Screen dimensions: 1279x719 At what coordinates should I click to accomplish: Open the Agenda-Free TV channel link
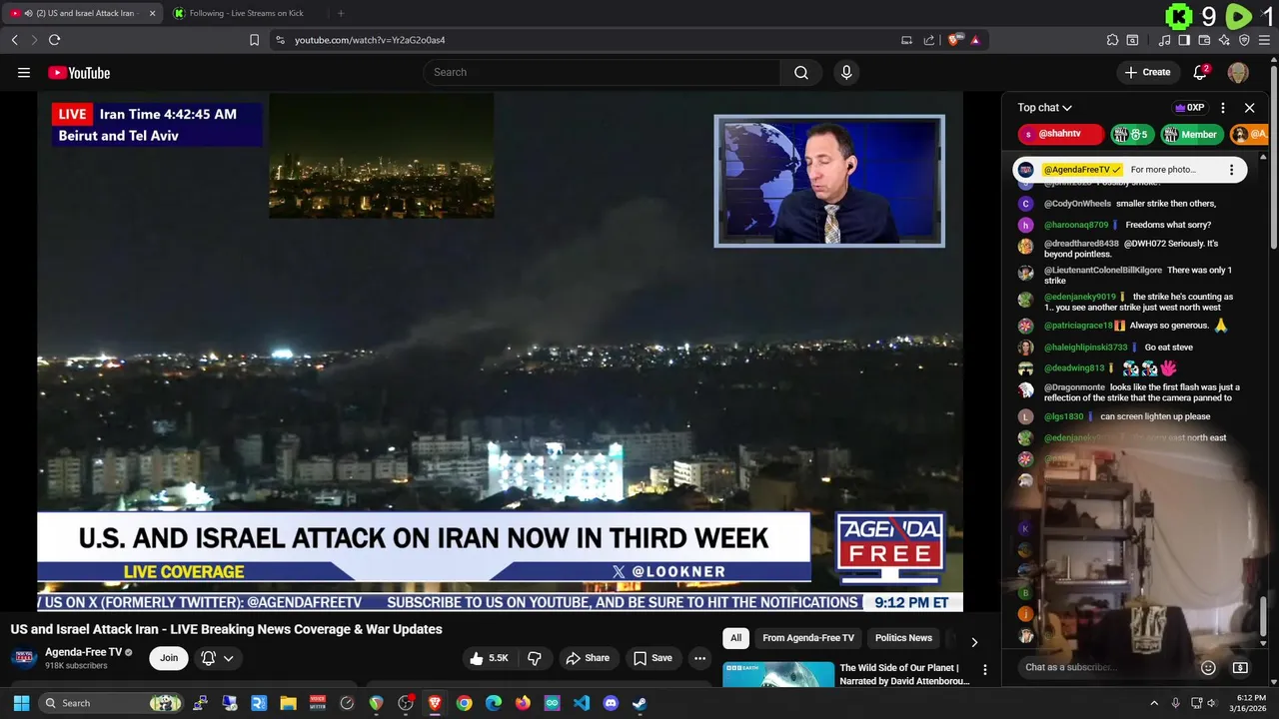pos(84,652)
